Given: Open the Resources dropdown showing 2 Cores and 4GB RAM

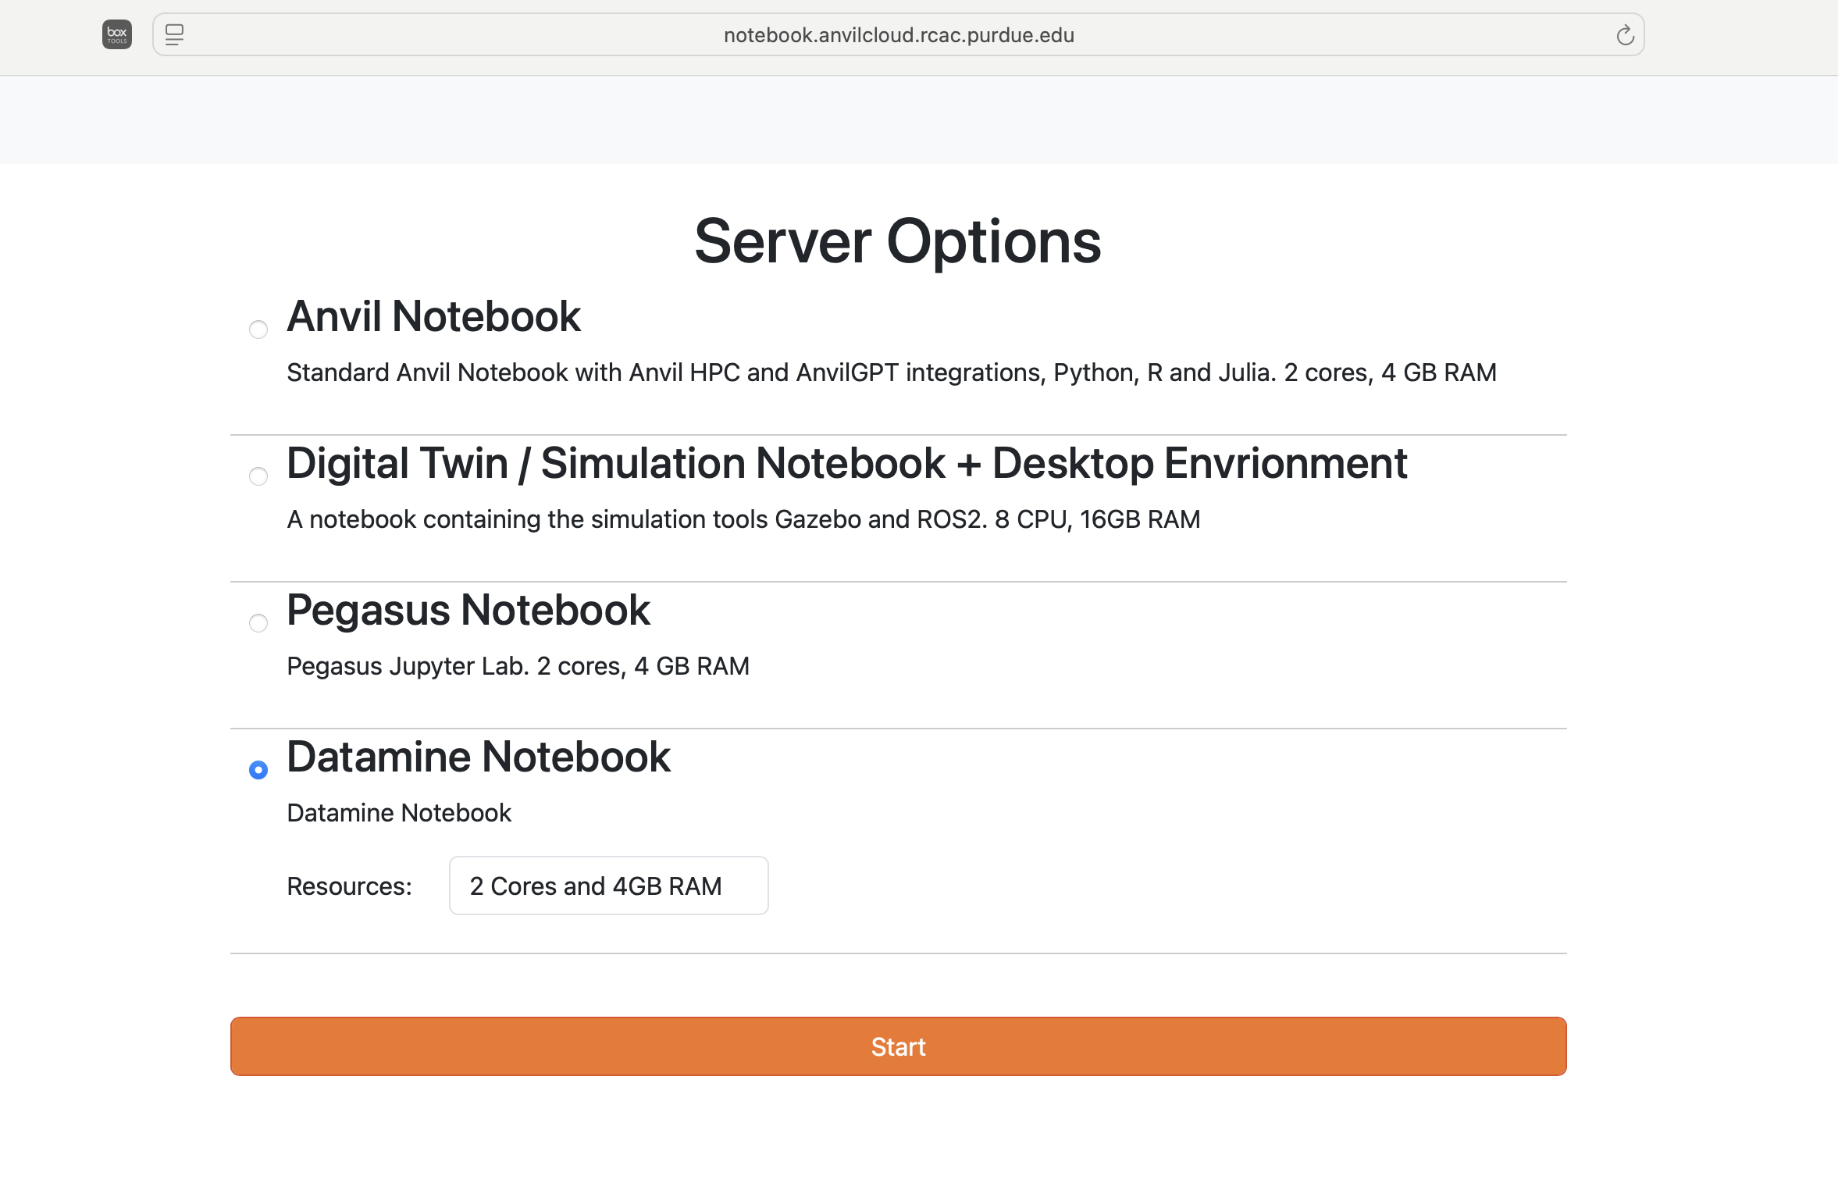Looking at the screenshot, I should coord(608,886).
